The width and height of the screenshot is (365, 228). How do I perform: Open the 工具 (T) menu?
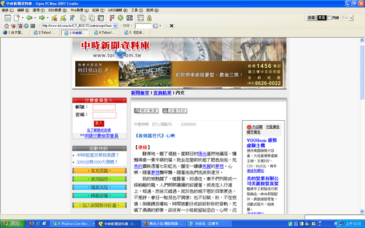(x=137, y=10)
